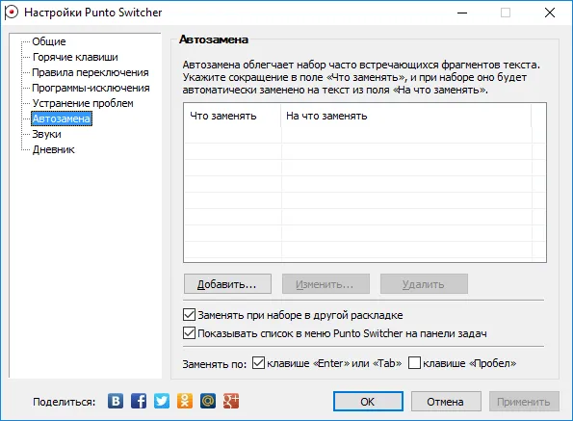573x421 pixels.
Task: Uncheck клавише «Enter» или «Tab» checkbox
Action: [x=258, y=363]
